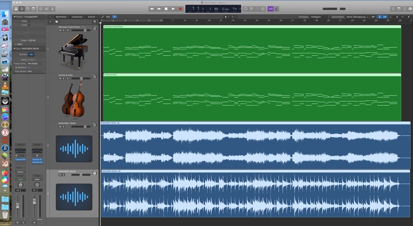Toggle the Automation display button

103,17
